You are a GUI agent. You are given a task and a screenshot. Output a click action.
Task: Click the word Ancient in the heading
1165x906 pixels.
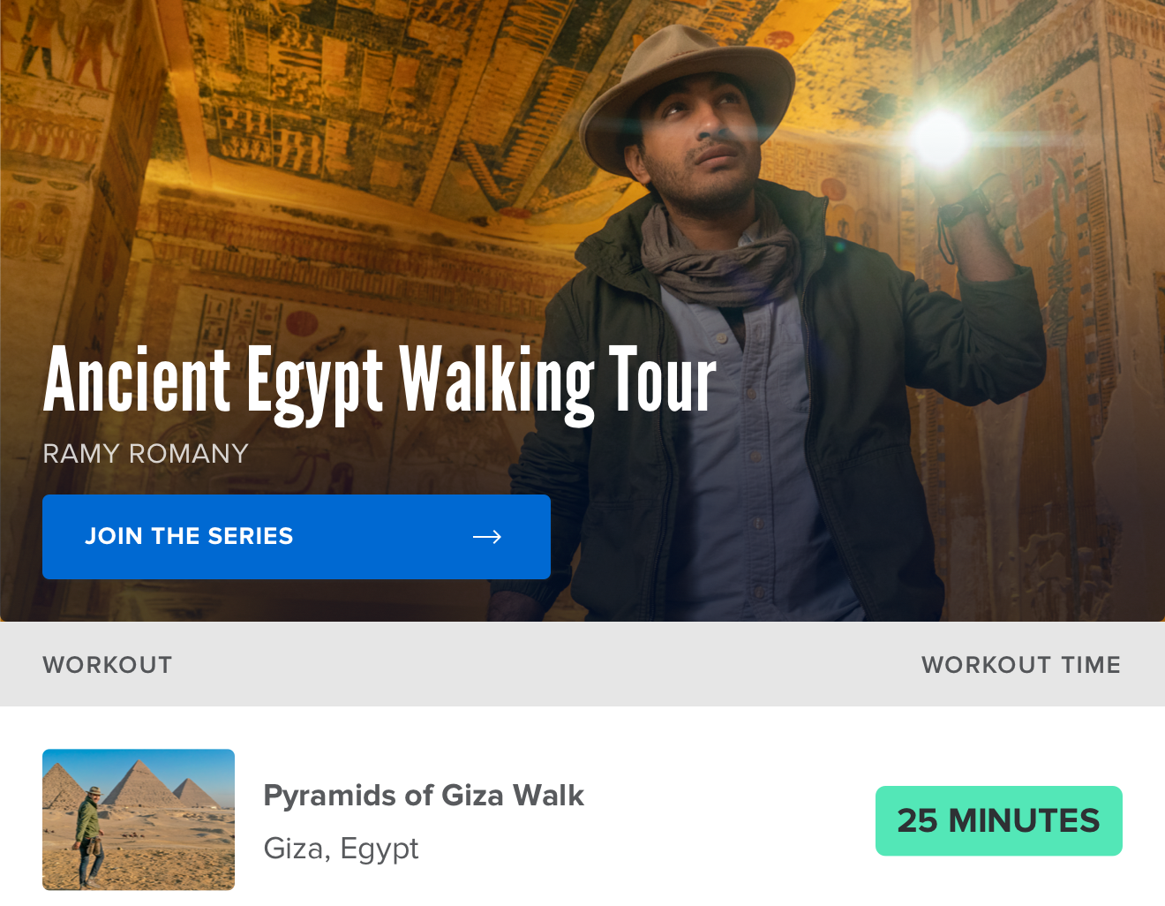(x=137, y=380)
